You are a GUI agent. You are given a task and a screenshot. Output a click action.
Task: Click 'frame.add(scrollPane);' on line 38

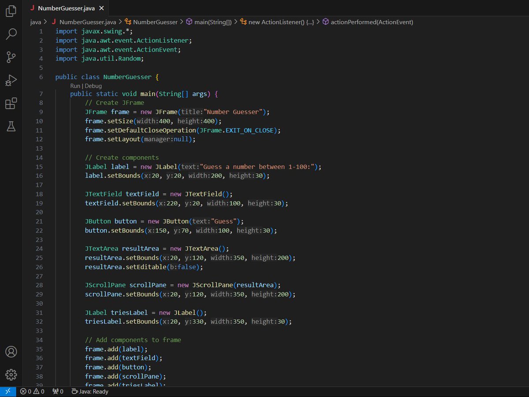click(x=126, y=376)
